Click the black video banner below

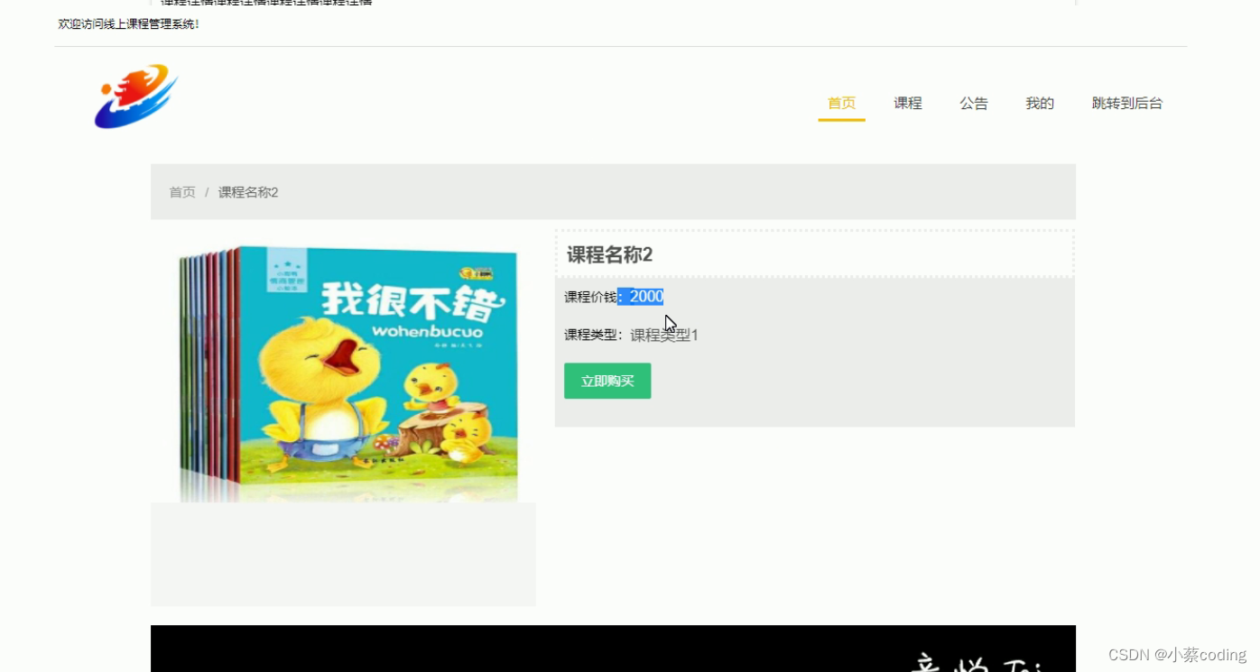tap(613, 649)
